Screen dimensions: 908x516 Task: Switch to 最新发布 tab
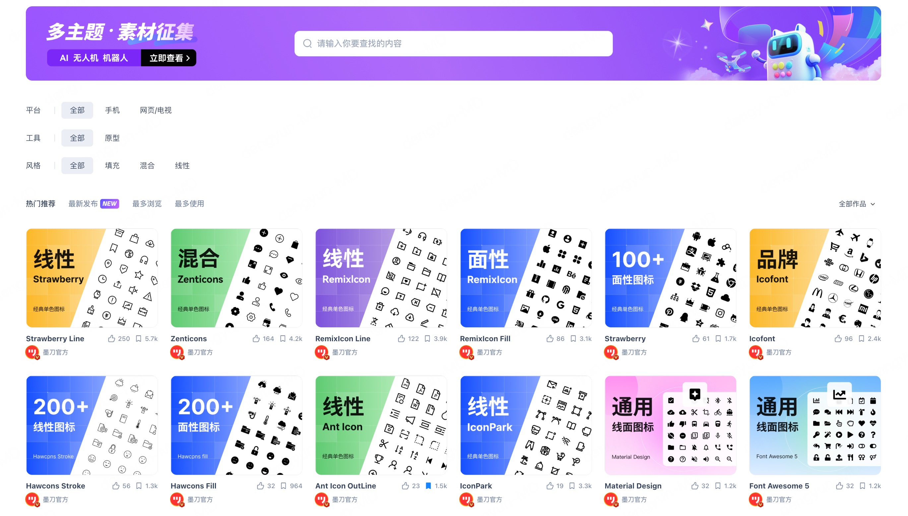(83, 204)
